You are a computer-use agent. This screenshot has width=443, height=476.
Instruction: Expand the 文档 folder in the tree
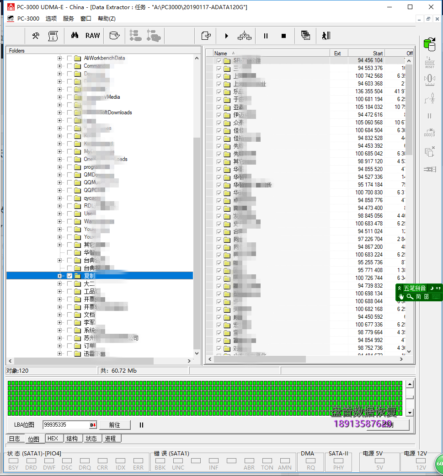pos(60,314)
